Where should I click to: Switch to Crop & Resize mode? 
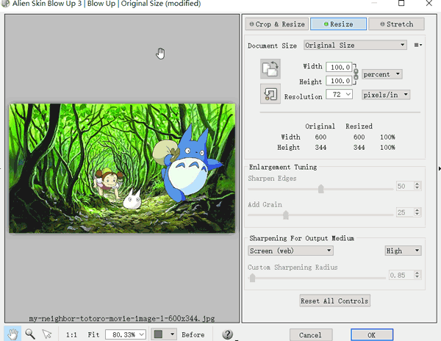(x=277, y=24)
